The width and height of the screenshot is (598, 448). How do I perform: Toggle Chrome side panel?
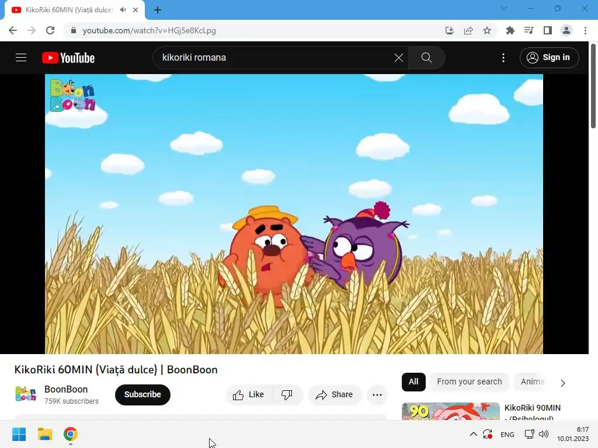tap(548, 30)
